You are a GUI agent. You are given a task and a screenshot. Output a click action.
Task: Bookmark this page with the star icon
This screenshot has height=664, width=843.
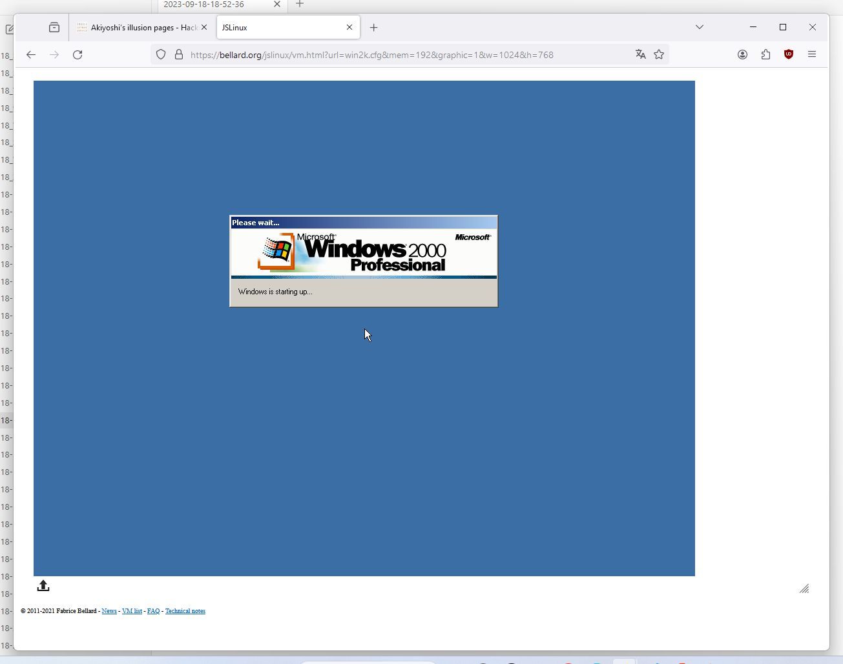[x=659, y=55]
